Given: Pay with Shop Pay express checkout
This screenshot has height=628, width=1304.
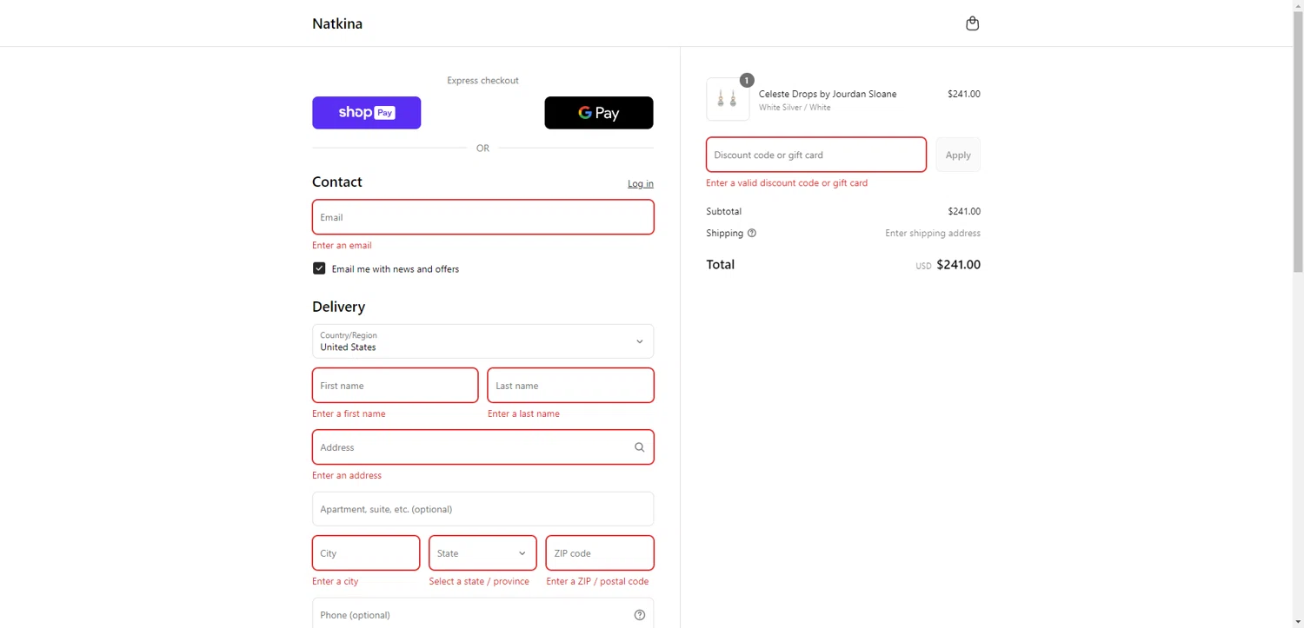Looking at the screenshot, I should coord(366,113).
